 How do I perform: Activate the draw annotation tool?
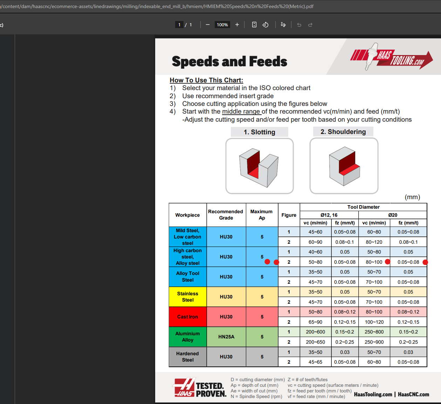click(x=283, y=25)
